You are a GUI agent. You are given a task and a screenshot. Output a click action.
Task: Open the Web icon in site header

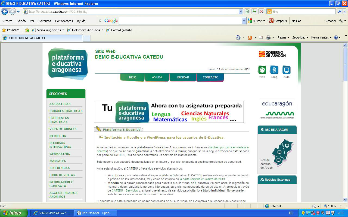[262, 70]
